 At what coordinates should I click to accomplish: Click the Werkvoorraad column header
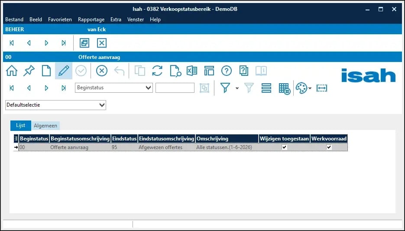(x=329, y=139)
